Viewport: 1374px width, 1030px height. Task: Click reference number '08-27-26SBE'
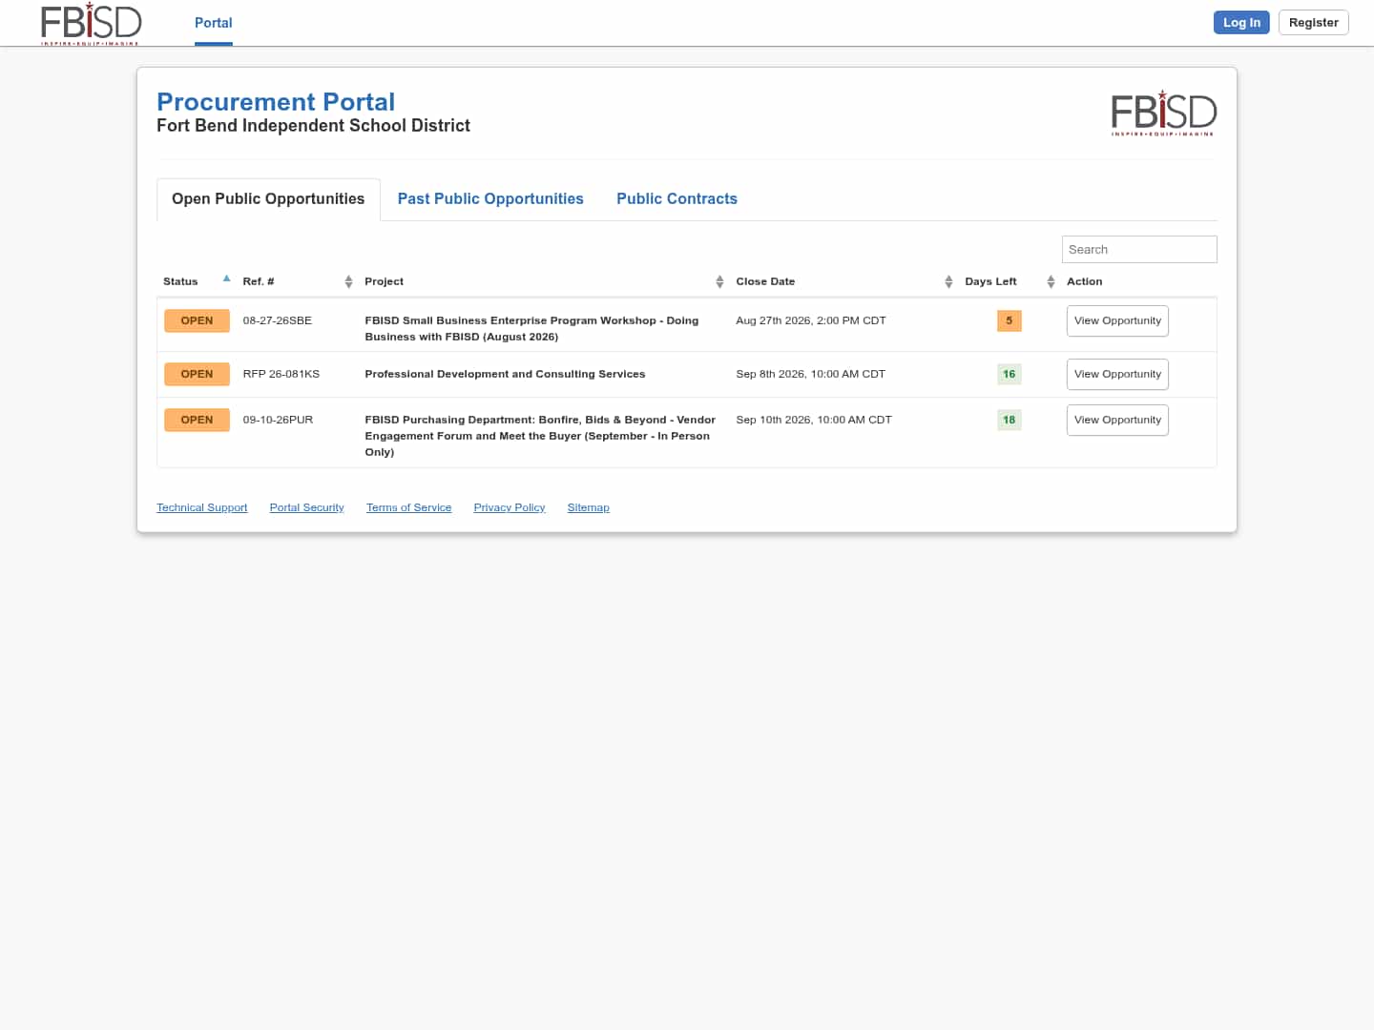[278, 320]
